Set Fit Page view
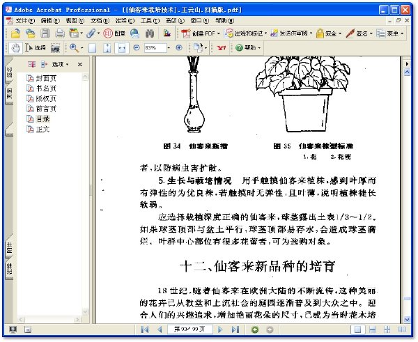Viewport: 418px width, 342px height. click(107, 48)
